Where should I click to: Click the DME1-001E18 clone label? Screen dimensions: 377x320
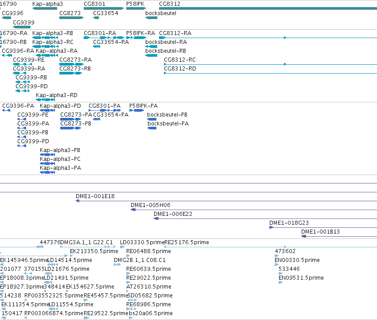(x=95, y=196)
